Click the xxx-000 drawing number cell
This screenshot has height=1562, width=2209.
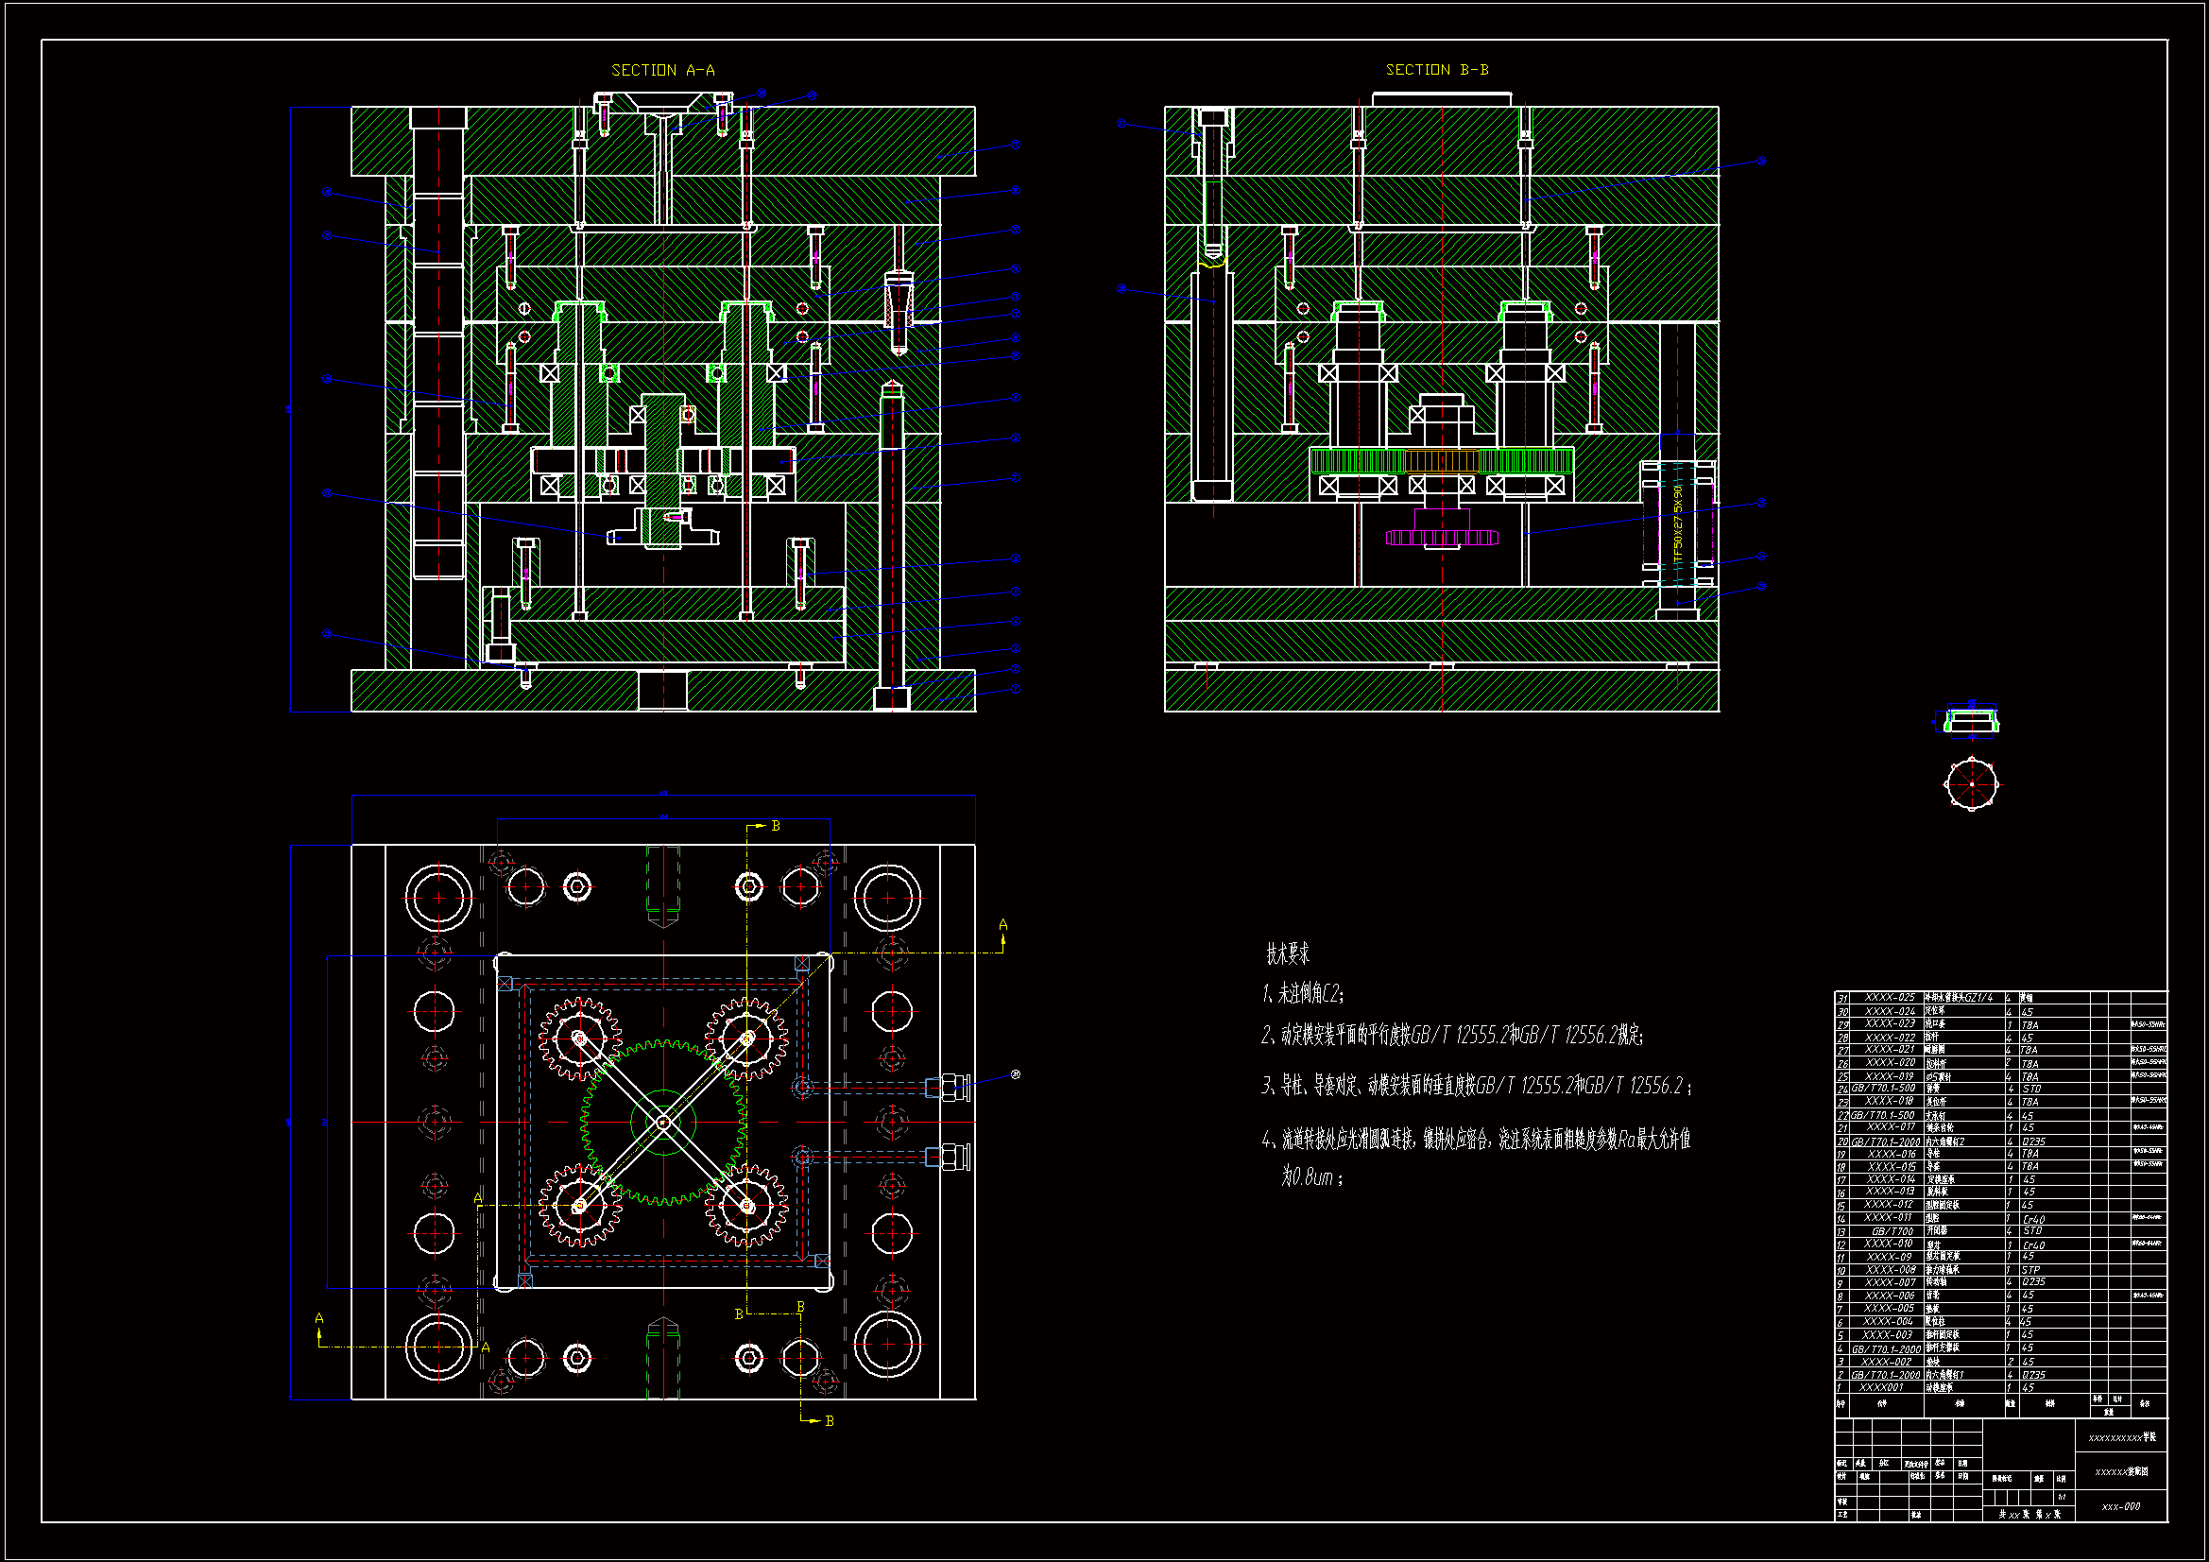click(2120, 1506)
